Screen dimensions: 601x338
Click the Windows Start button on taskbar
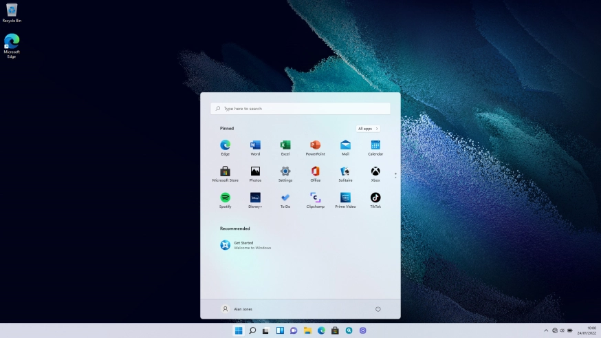239,331
